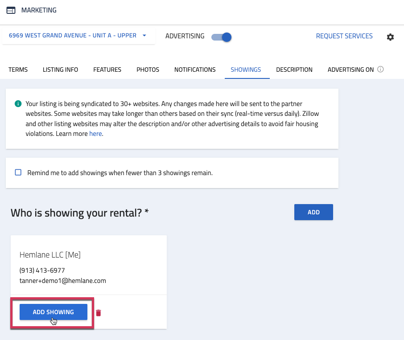Click the Marketing panel icon
This screenshot has height=340, width=404.
point(11,10)
